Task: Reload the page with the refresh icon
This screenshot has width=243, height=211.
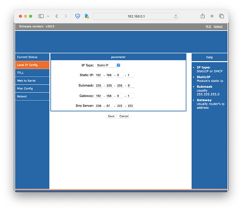Action: [x=175, y=16]
